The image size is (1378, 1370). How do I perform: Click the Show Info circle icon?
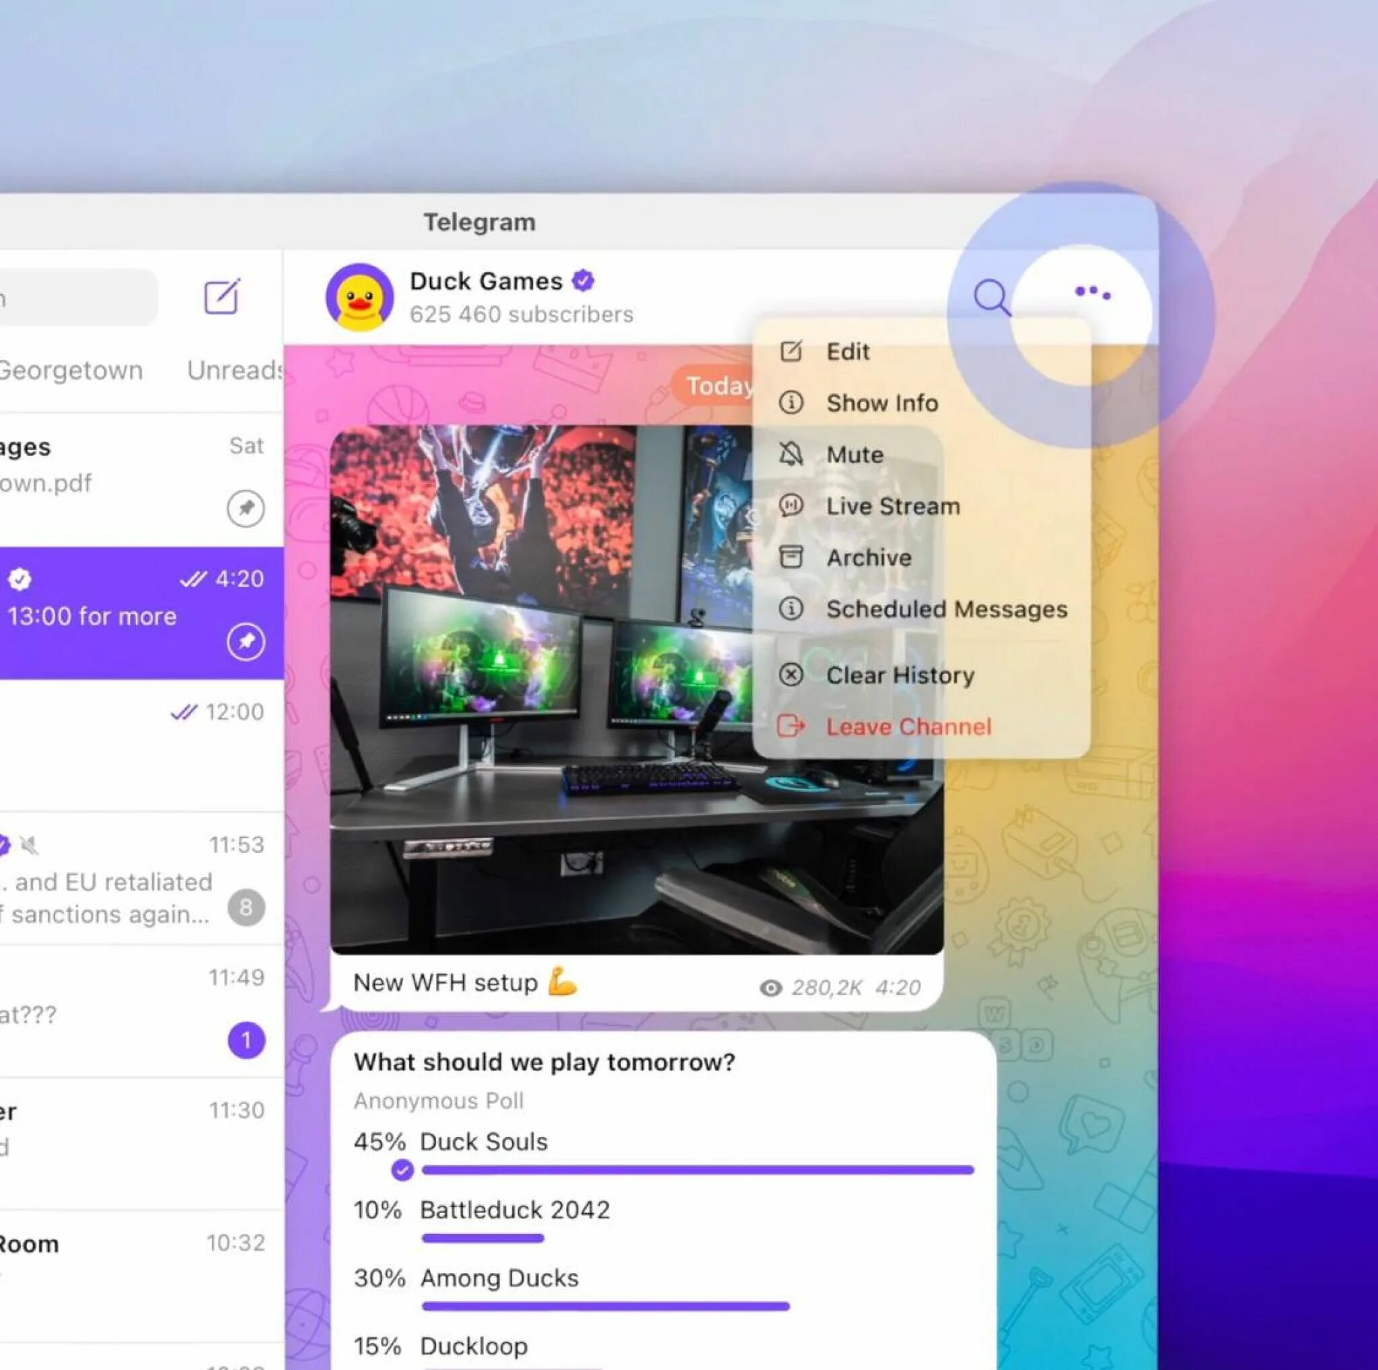pos(791,403)
